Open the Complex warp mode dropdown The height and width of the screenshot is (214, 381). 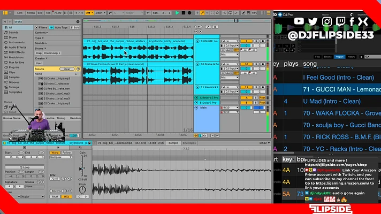(x=61, y=157)
